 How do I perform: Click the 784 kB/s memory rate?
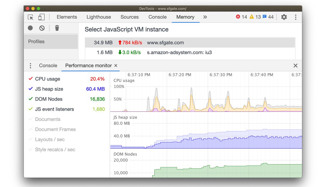(x=130, y=43)
